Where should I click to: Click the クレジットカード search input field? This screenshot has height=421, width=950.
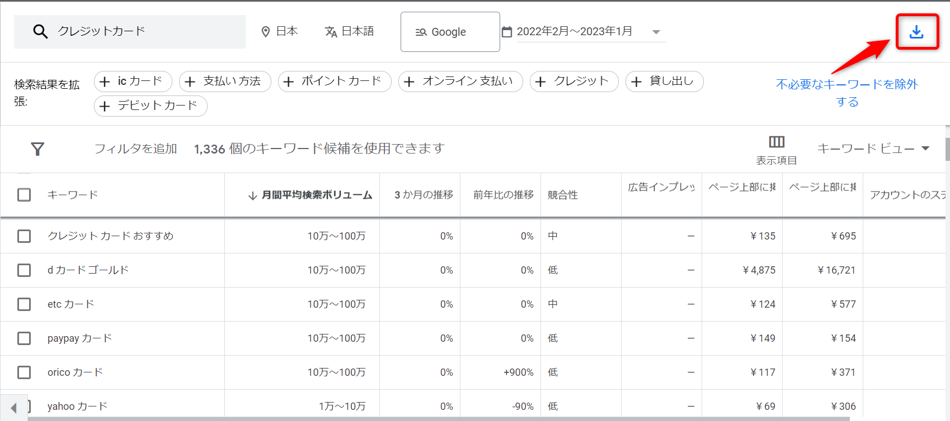pyautogui.click(x=145, y=32)
